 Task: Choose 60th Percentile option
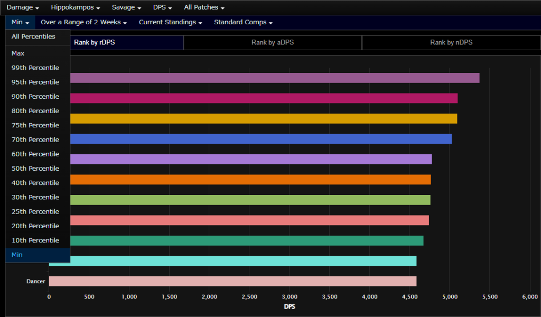click(x=38, y=154)
